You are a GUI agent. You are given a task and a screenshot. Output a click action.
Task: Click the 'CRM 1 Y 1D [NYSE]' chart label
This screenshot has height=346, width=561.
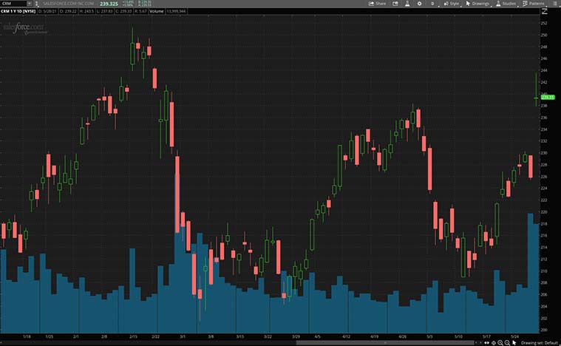click(x=18, y=11)
